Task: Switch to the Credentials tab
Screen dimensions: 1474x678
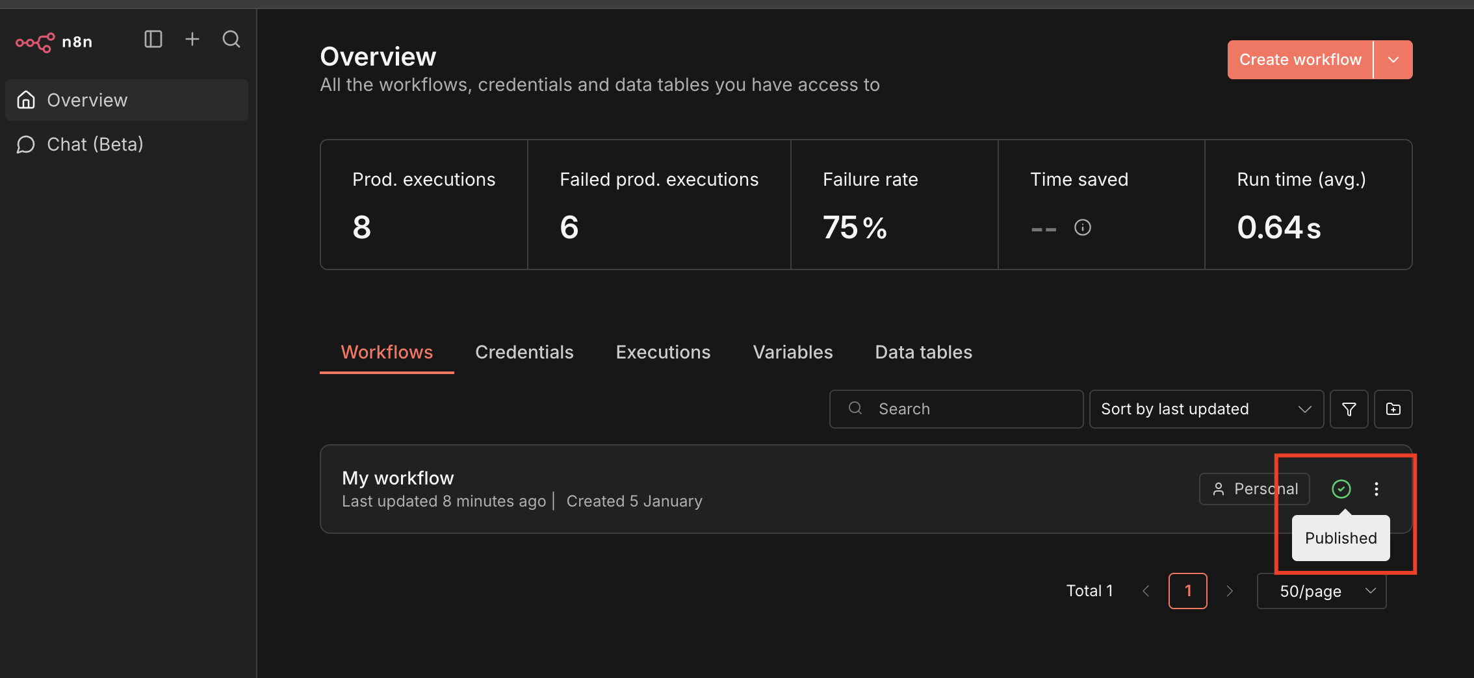Action: click(524, 352)
